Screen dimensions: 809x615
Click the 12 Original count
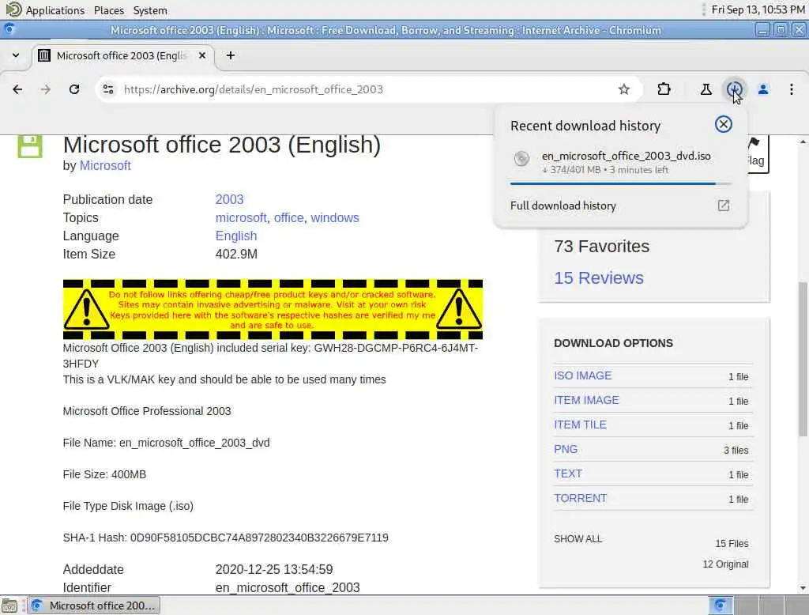pos(725,564)
